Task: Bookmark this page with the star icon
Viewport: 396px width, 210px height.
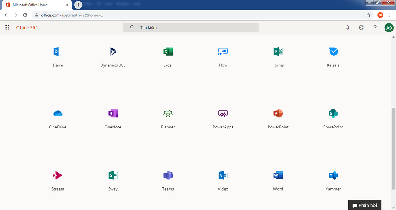Action: (369, 15)
